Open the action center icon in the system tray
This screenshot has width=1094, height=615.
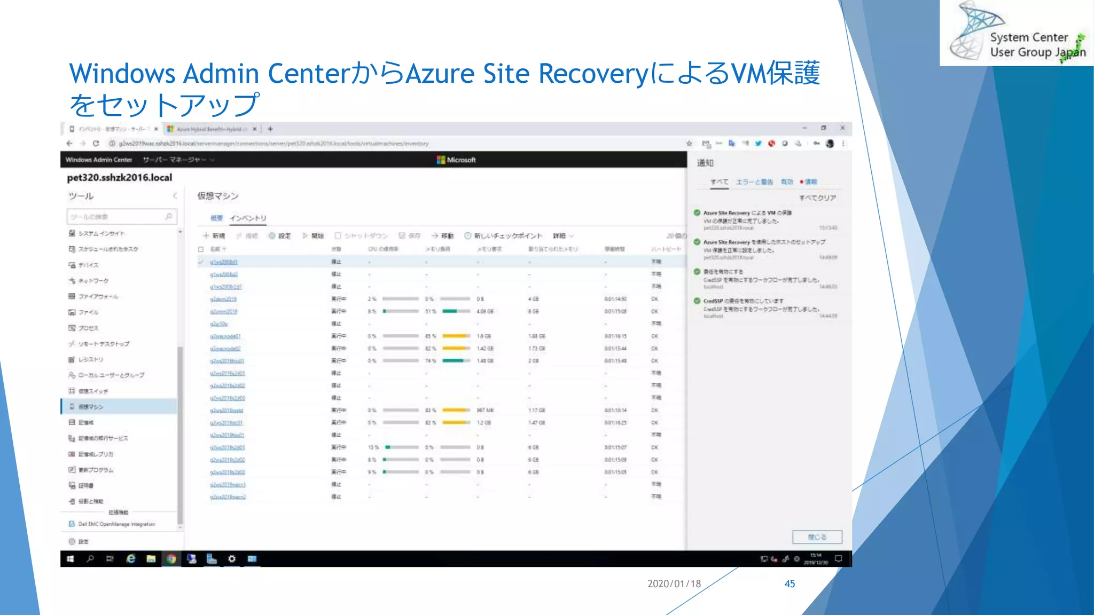coord(838,558)
